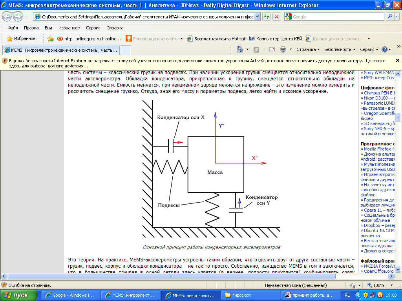Switch to принцип работы Word taskbar document
This screenshot has height=301, width=402.
click(311, 296)
